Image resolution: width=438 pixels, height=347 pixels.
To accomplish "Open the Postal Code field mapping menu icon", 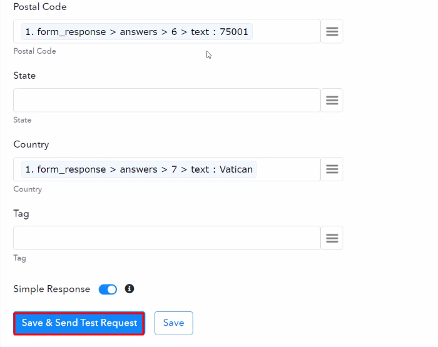I will (332, 31).
